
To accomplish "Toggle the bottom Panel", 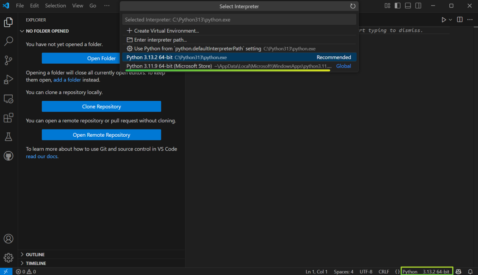I will coord(408,6).
